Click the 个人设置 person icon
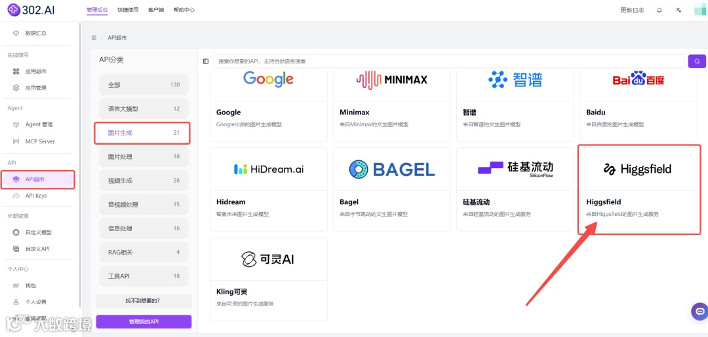Screen dimensions: 708x337 click(x=16, y=302)
